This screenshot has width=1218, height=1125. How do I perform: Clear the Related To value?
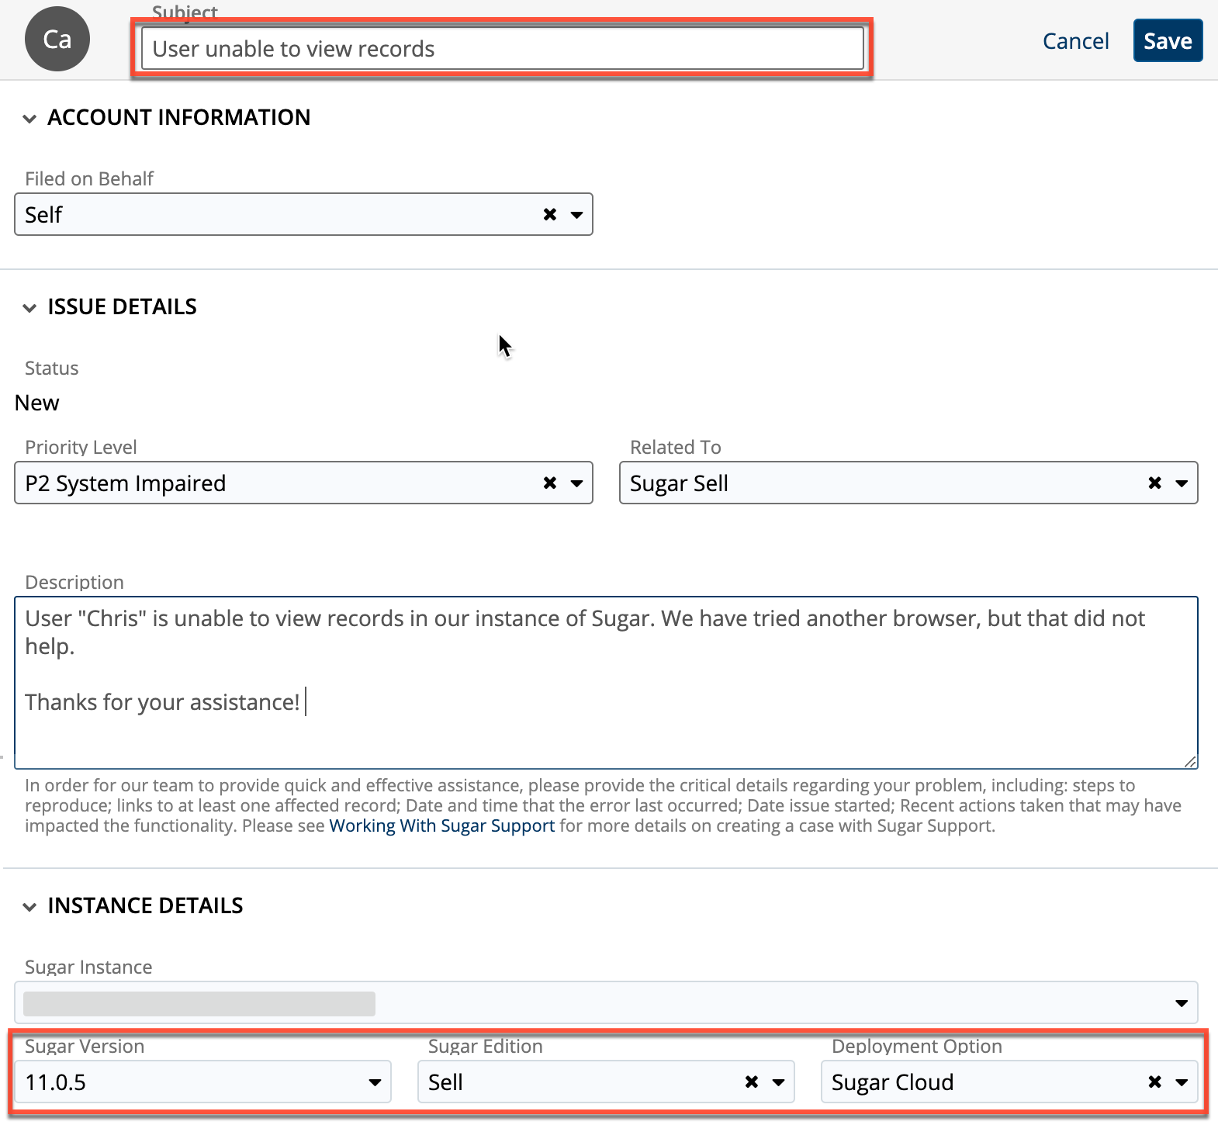click(1155, 483)
